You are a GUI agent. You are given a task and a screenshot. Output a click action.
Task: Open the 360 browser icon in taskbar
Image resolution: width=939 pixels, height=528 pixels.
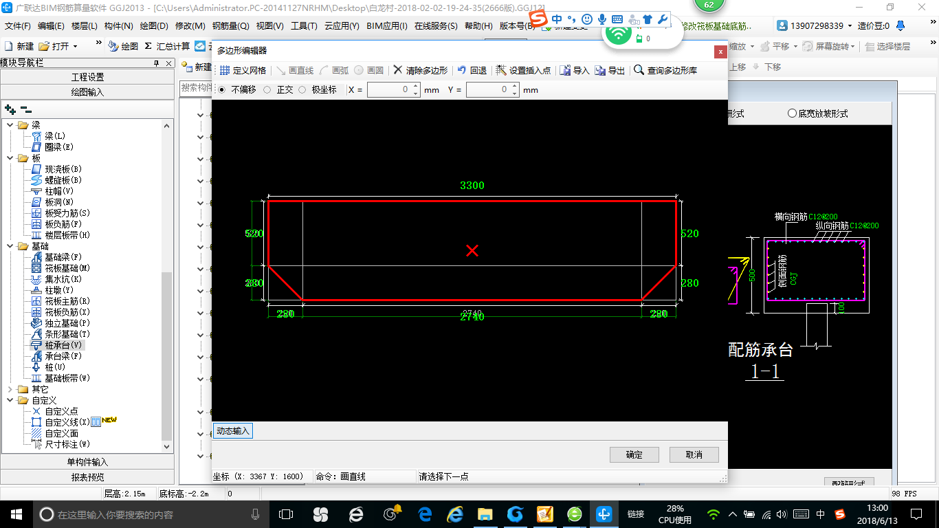point(575,514)
